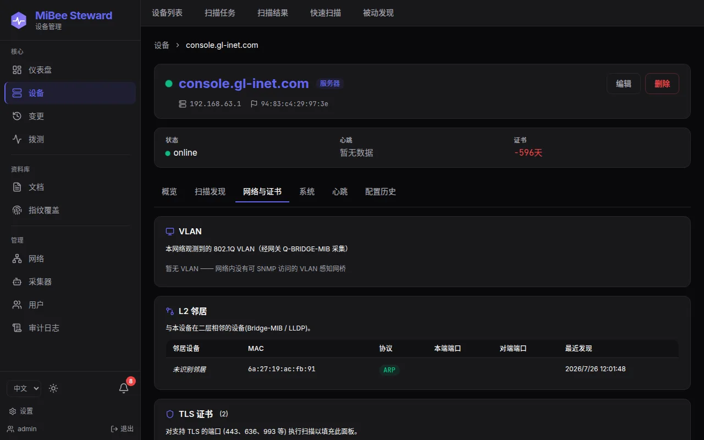Click the ARP protocol badge
Image resolution: width=704 pixels, height=440 pixels.
point(389,370)
